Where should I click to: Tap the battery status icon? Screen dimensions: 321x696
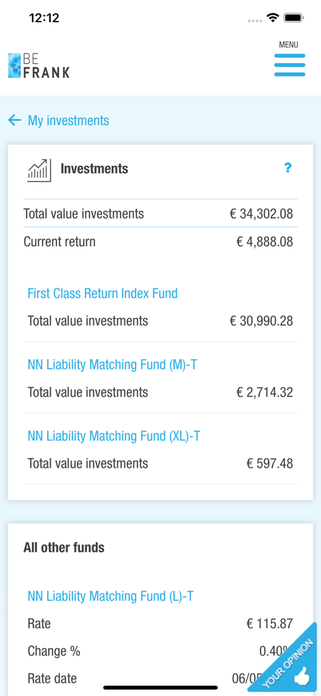coord(293,18)
